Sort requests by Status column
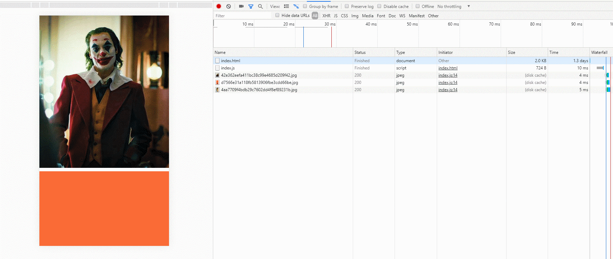Viewport: 613px width, 259px height. point(374,52)
